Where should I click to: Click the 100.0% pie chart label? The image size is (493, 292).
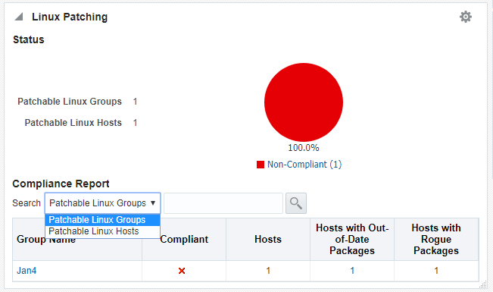pos(304,148)
